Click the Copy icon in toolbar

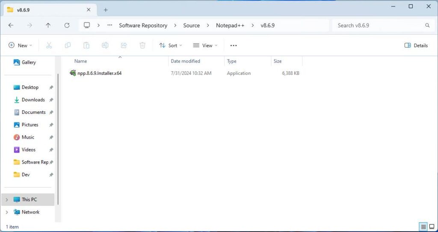(x=68, y=45)
